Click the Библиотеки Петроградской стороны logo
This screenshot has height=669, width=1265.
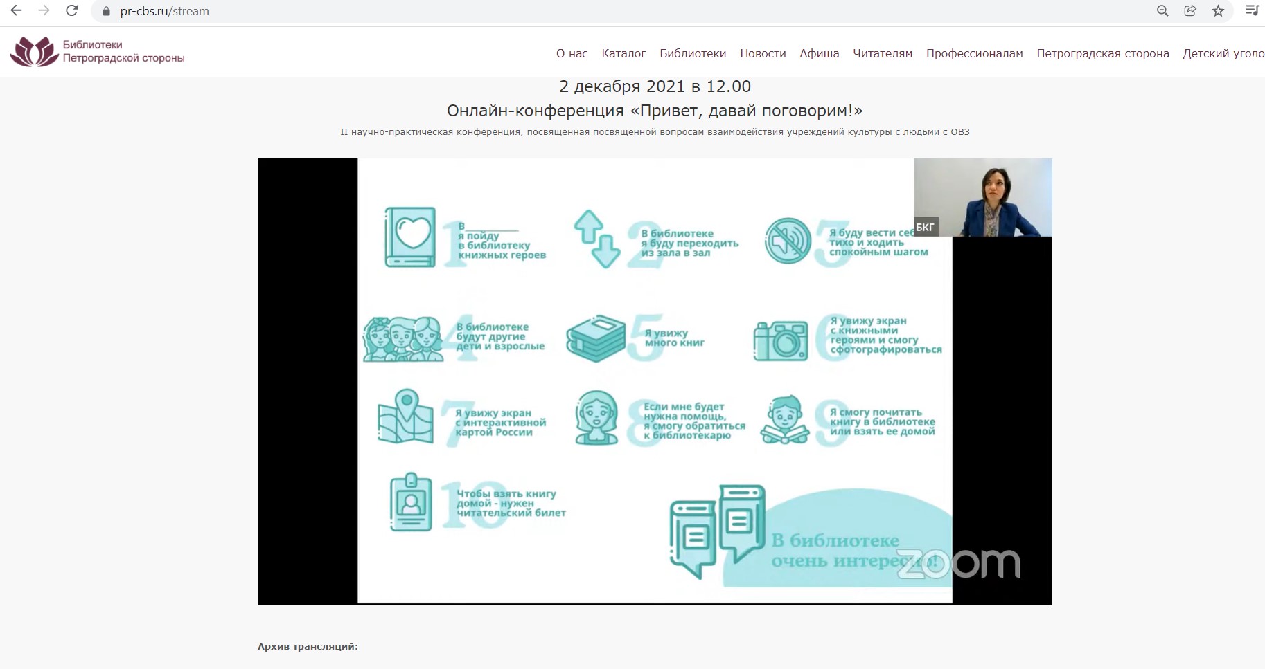98,52
